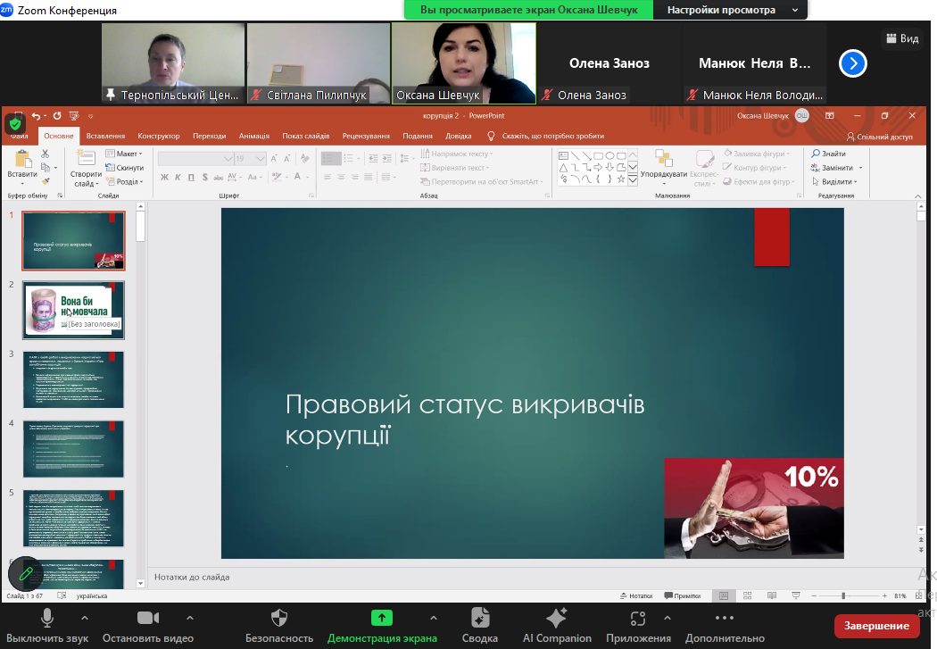Open Виділити select dropdown

834,182
